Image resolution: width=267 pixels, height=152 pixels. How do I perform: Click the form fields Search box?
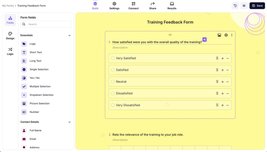[x=46, y=24]
